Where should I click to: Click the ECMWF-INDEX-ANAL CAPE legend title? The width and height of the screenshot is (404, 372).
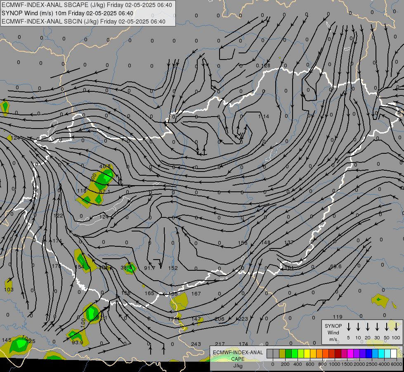(x=238, y=355)
